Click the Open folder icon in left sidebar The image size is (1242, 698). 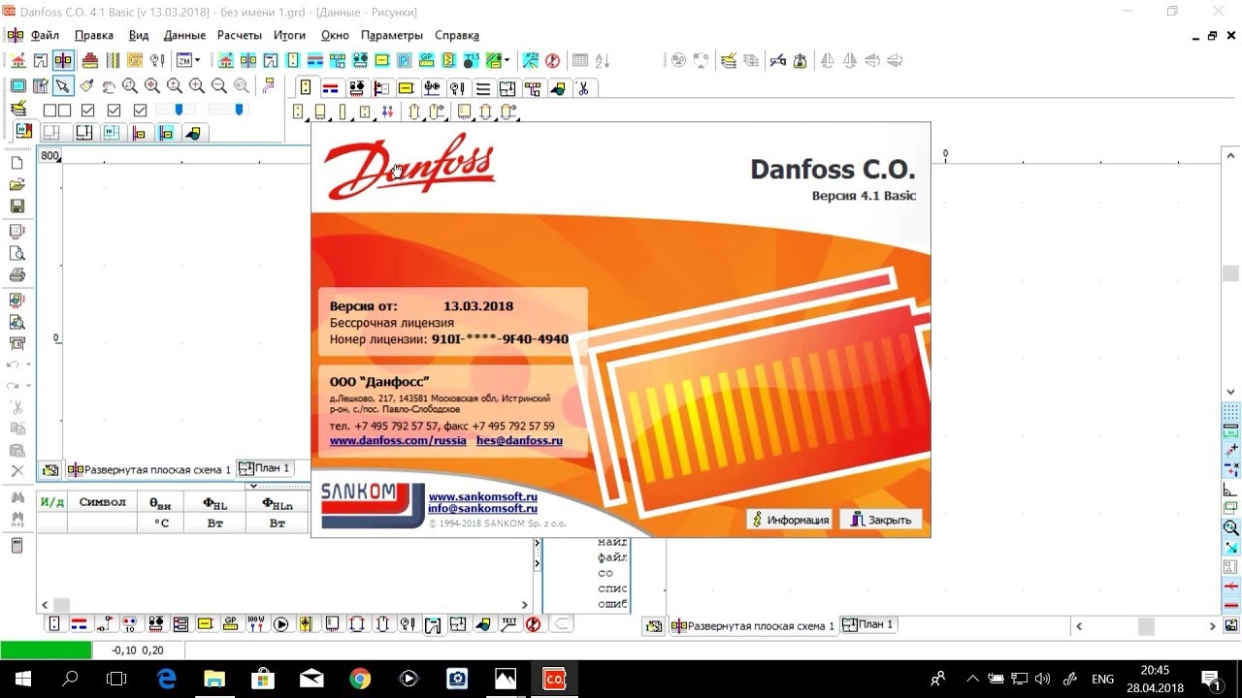pyautogui.click(x=16, y=184)
